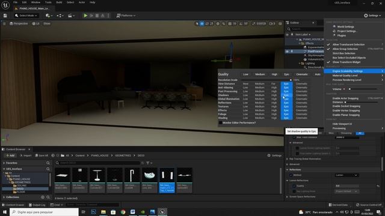
Task: Open Project Settings from settings menu
Action: [x=346, y=31]
